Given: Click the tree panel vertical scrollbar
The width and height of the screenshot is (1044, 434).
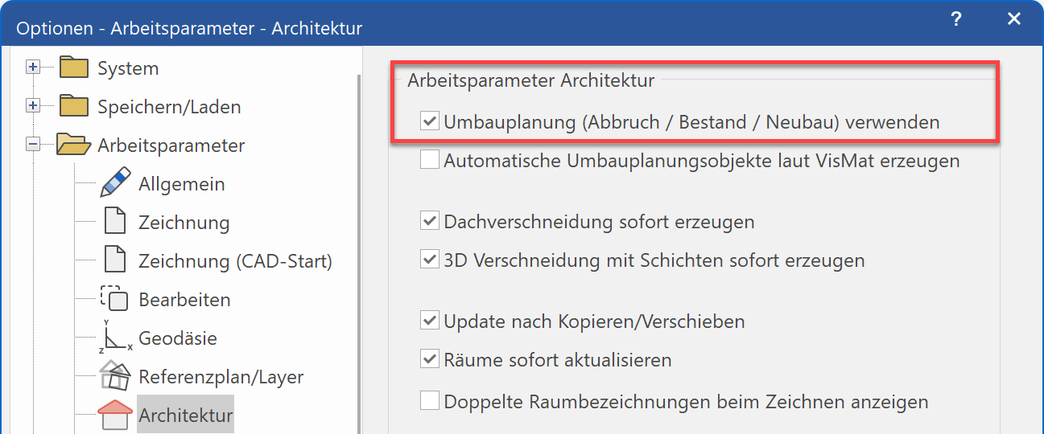Looking at the screenshot, I should (358, 241).
